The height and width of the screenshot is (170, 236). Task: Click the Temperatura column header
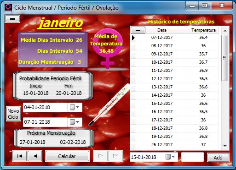[x=203, y=30]
